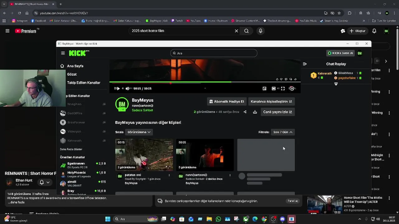399x224 pixels.
Task: Open Discord from the taskbar
Action: [282, 219]
